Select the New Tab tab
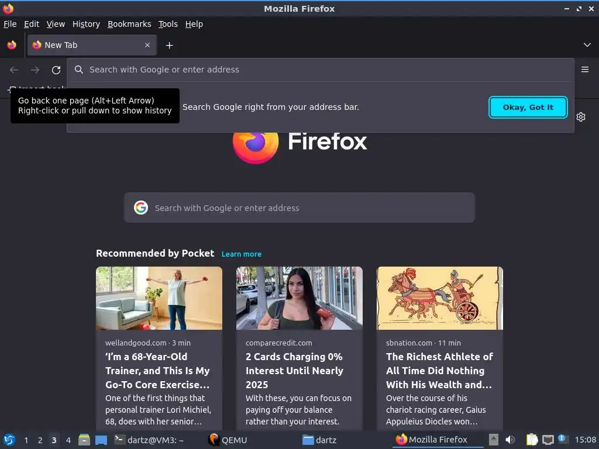Image resolution: width=599 pixels, height=449 pixels. click(92, 45)
